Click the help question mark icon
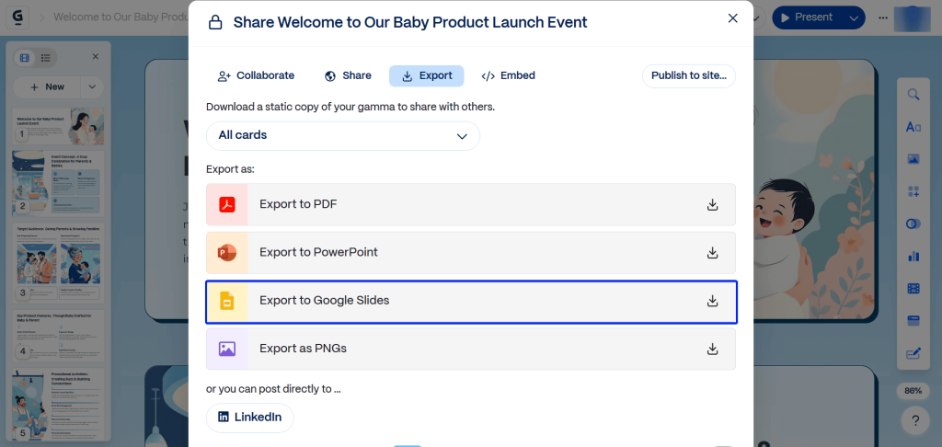Viewport: 942px width, 447px height. tap(913, 421)
